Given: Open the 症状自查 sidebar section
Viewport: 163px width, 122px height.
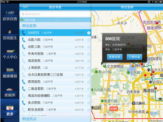Looking at the screenshot, I should tap(10, 16).
